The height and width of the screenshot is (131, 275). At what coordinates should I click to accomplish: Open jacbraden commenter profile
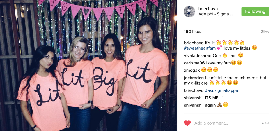tap(194, 78)
